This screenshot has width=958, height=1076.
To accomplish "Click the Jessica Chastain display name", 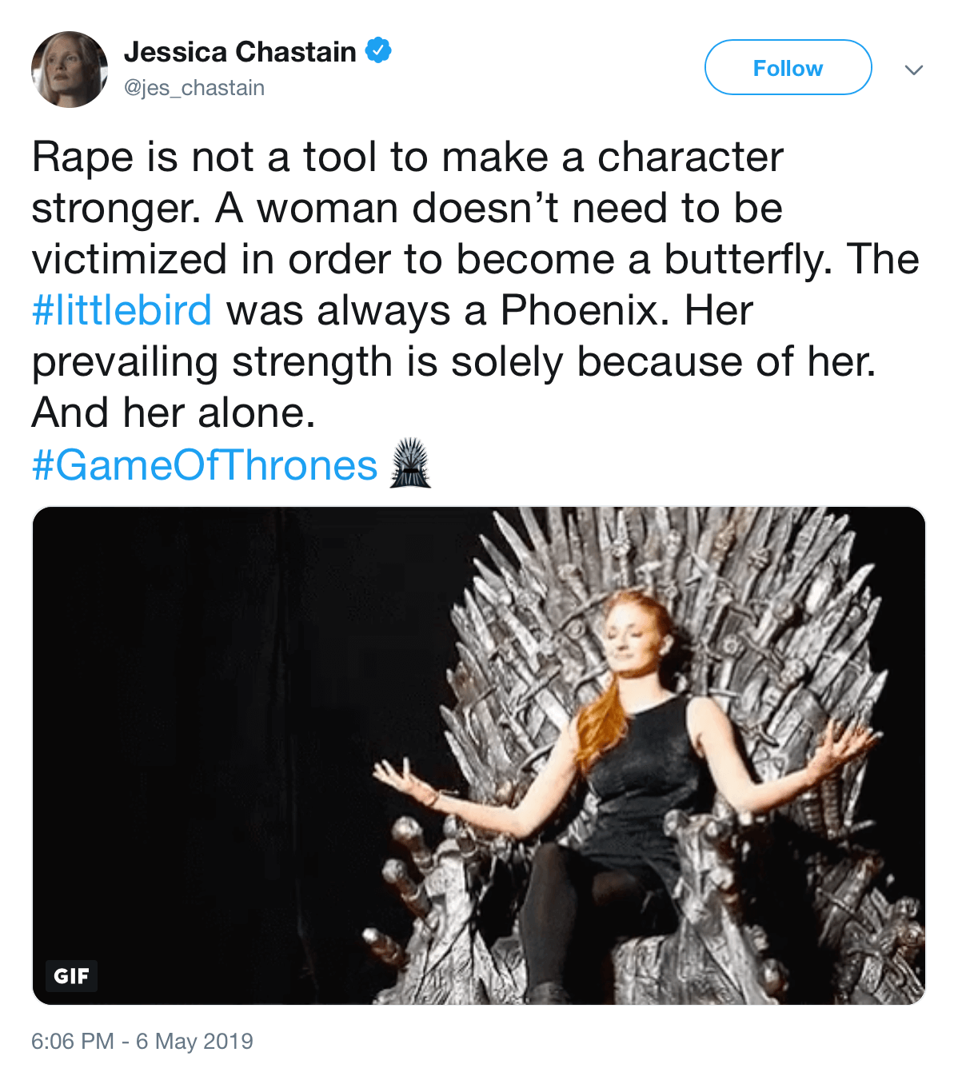I will point(240,52).
